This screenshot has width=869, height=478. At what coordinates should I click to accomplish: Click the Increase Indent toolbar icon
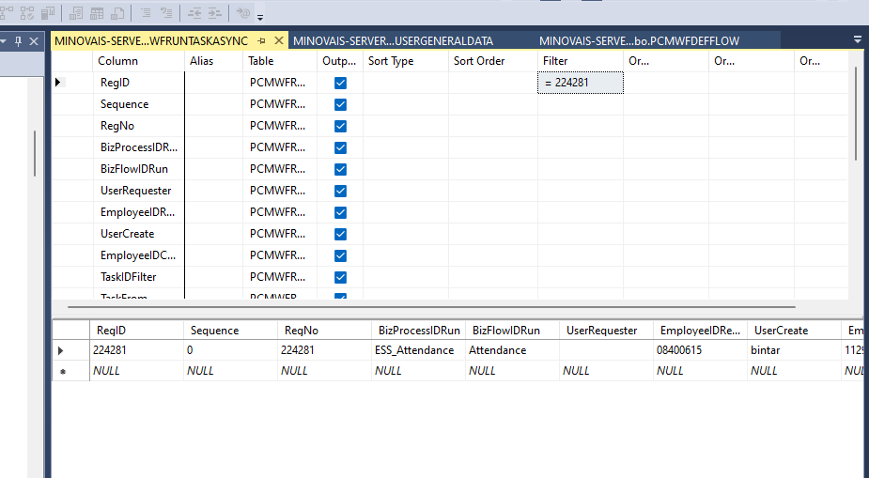click(x=215, y=13)
